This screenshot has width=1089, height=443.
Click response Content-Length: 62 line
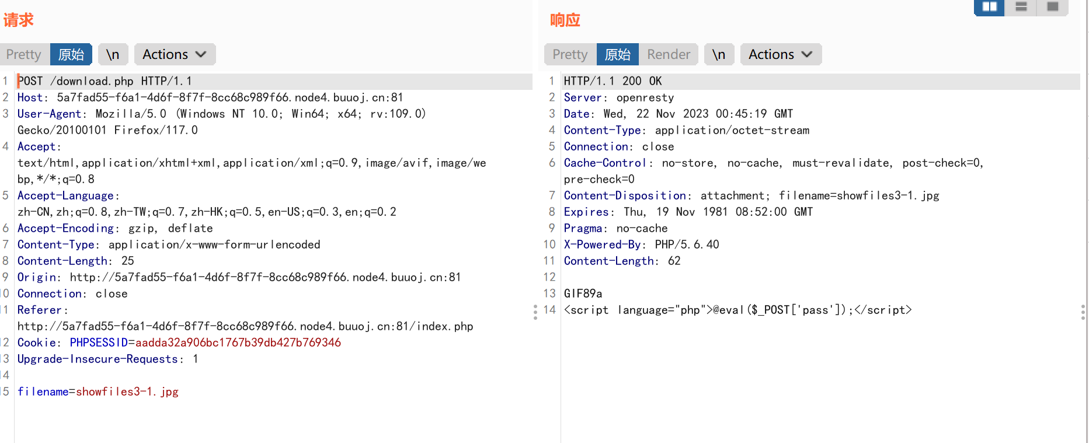click(x=622, y=261)
